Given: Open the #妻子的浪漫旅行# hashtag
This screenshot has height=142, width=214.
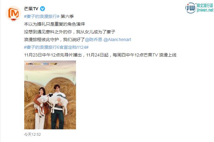Looking at the screenshot, I should point(42,16).
